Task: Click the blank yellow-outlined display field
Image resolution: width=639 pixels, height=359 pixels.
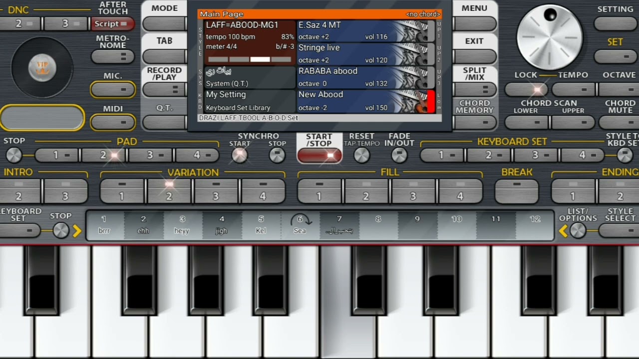Action: tap(42, 118)
